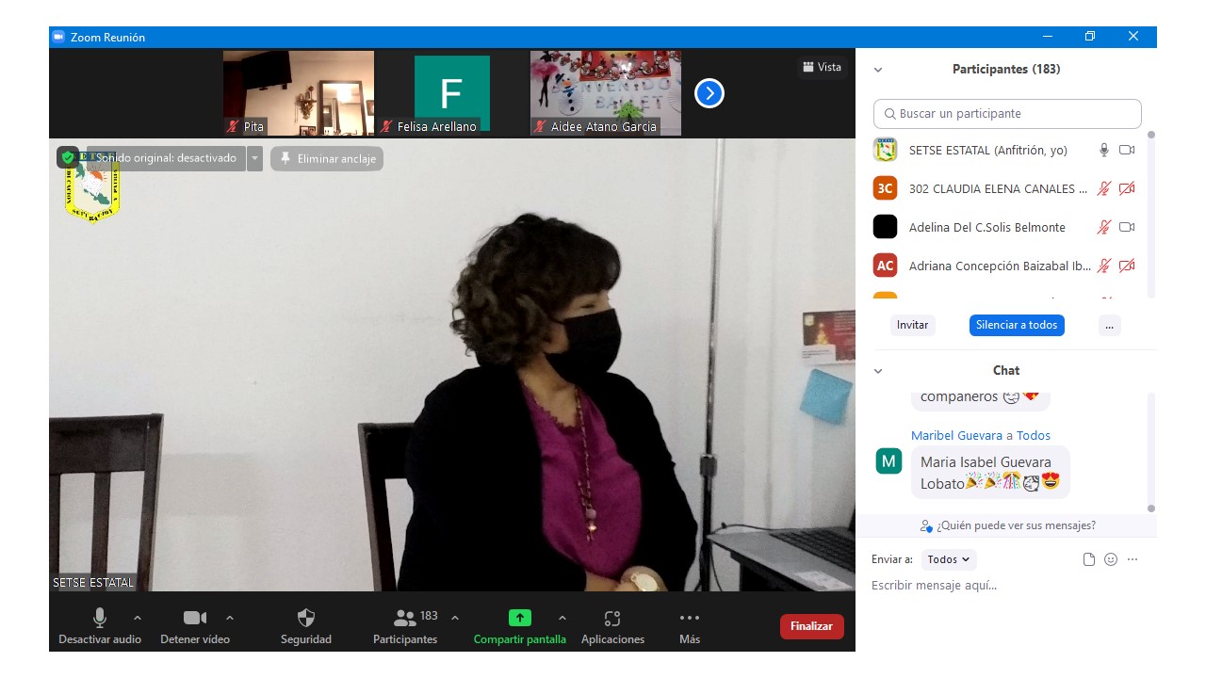Click the green encryption shield icon
The height and width of the screenshot is (678, 1206).
point(68,157)
